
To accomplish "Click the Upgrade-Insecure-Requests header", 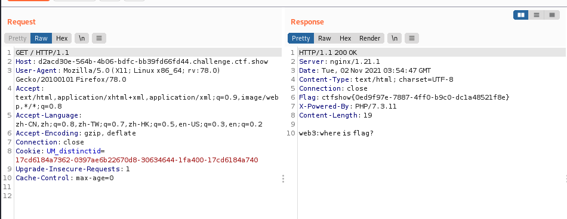I will [x=67, y=169].
